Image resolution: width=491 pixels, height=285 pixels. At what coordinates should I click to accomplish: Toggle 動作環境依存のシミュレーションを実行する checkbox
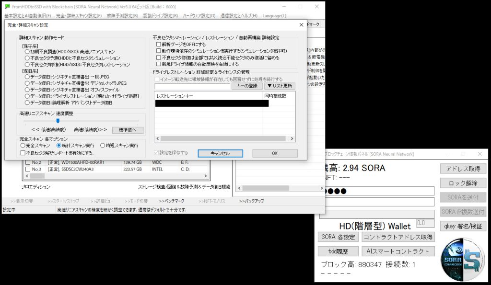[x=158, y=51]
